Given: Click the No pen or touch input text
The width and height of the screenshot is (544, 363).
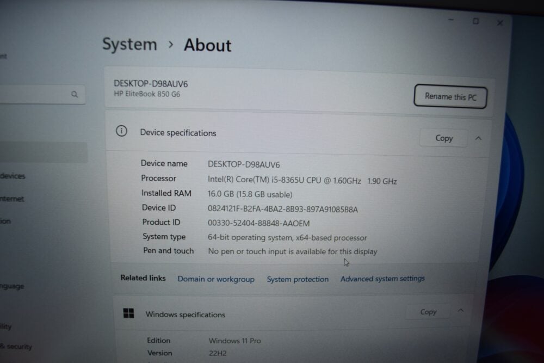Looking at the screenshot, I should (x=292, y=251).
